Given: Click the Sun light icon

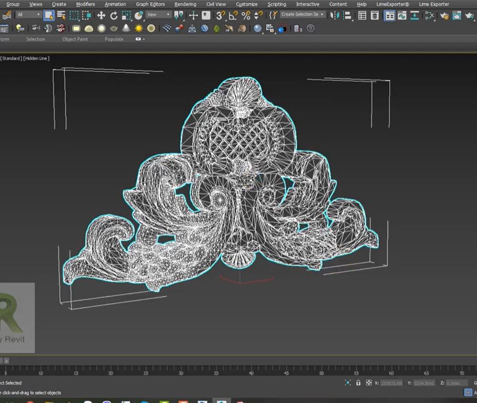Looking at the screenshot, I should tap(139, 28).
